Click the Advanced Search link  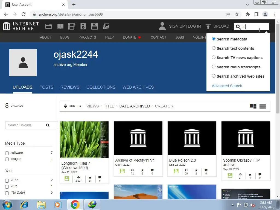pyautogui.click(x=227, y=86)
